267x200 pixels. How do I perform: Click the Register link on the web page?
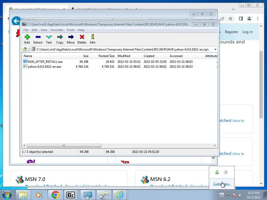232,32
